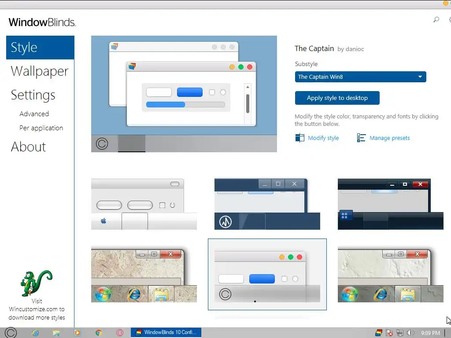The image size is (451, 338).
Task: Click Visit Wincustomize.com download more styles
Action: [x=37, y=309]
